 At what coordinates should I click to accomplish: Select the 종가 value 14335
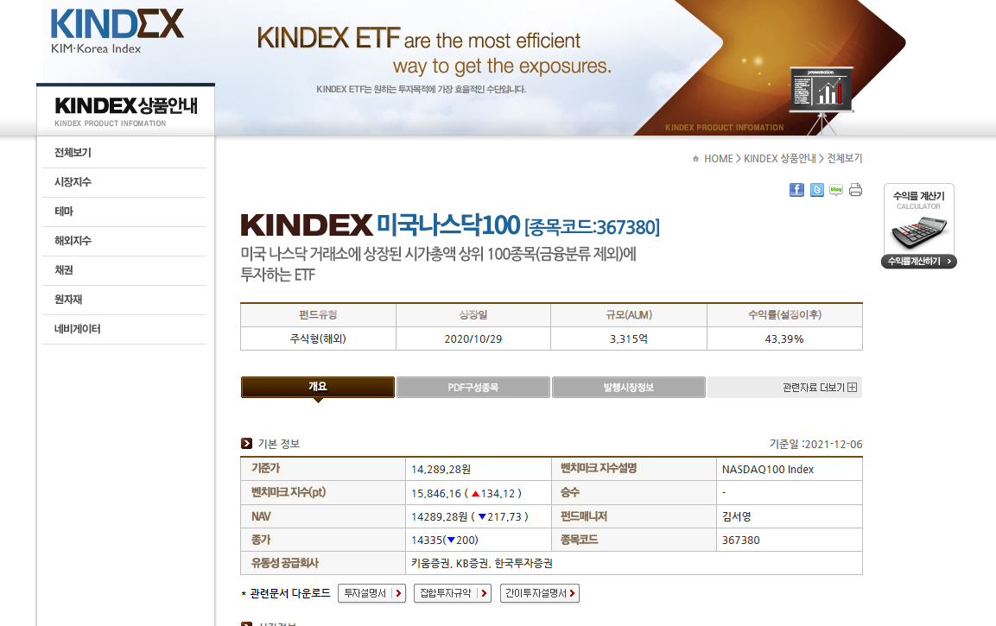(x=427, y=541)
